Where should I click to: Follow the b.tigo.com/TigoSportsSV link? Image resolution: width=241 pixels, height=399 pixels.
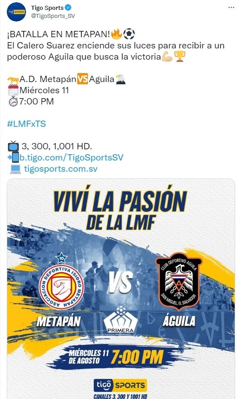(x=71, y=157)
